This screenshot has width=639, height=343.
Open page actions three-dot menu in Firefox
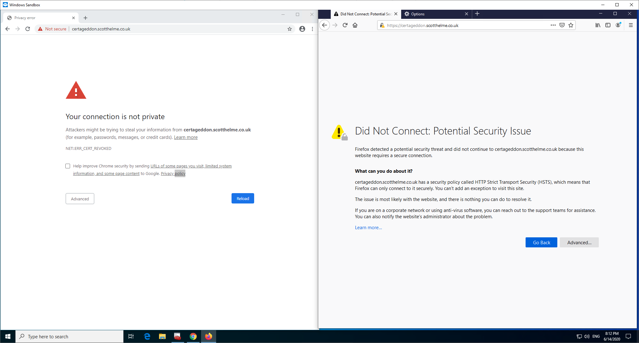point(553,25)
